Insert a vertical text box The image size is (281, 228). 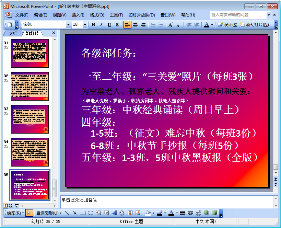106,213
